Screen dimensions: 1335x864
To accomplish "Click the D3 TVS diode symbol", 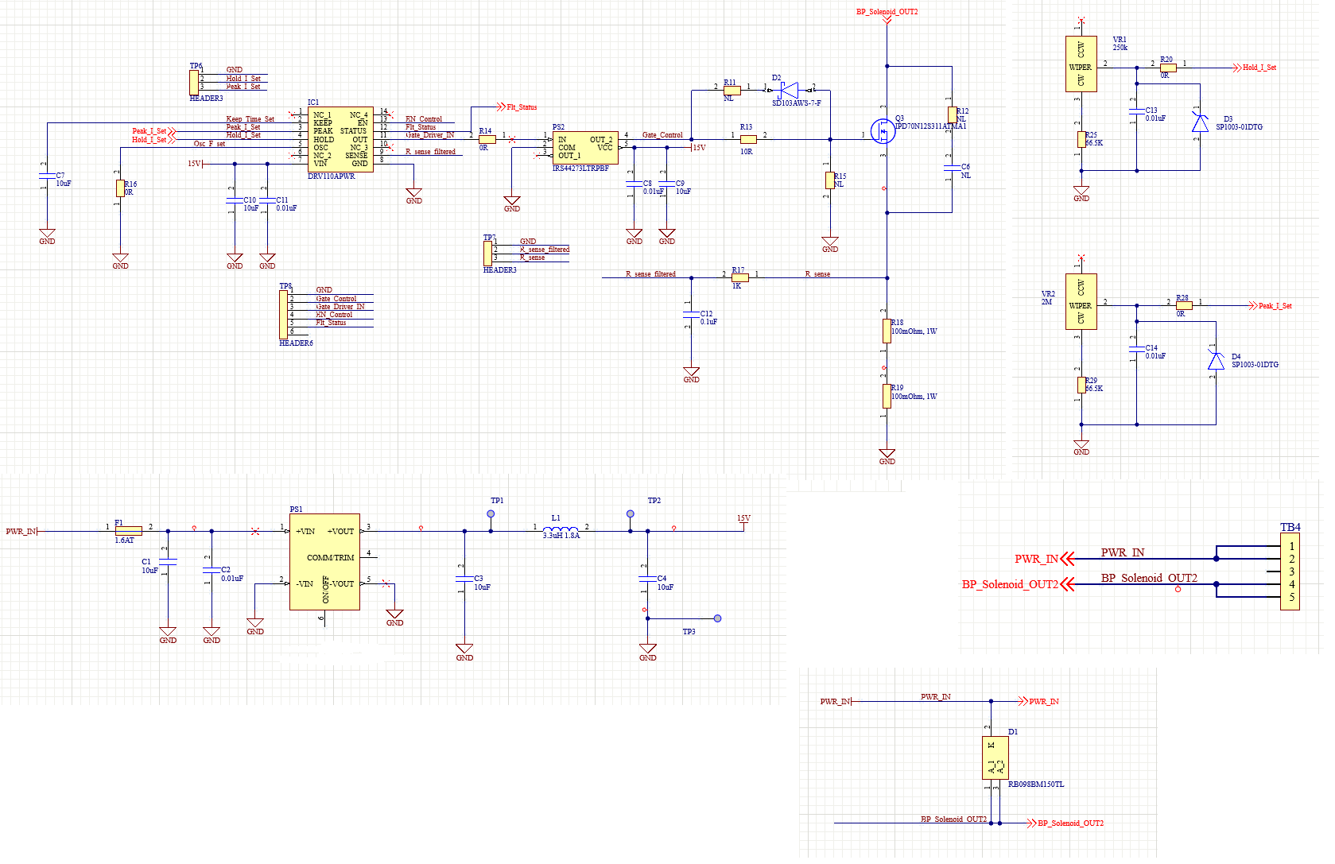I will tap(1199, 122).
